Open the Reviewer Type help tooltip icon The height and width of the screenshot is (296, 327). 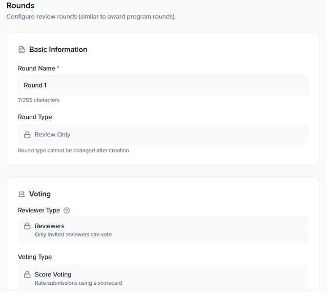click(67, 211)
